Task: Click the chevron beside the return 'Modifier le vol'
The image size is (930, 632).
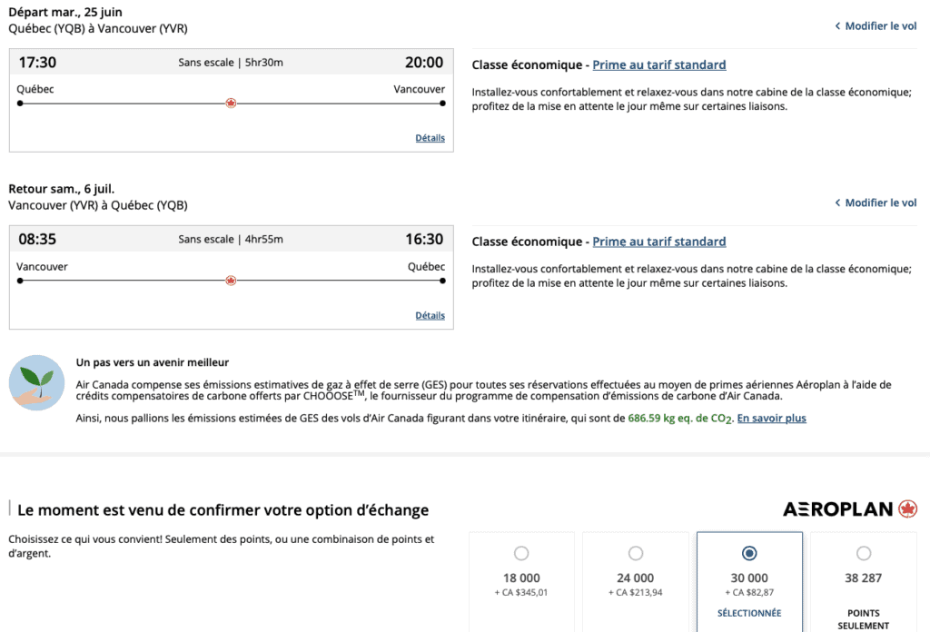Action: click(837, 203)
